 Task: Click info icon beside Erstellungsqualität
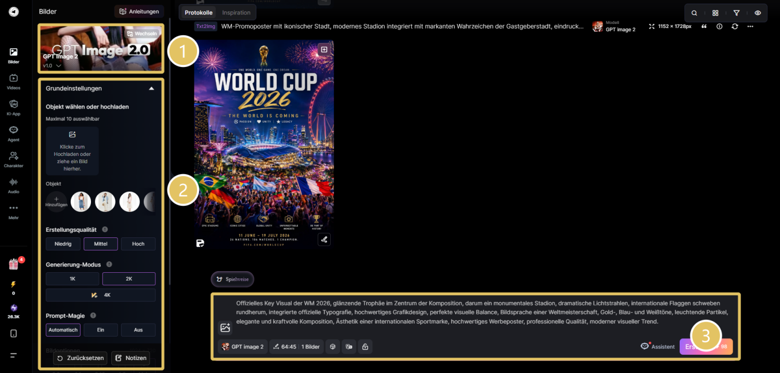pyautogui.click(x=105, y=229)
